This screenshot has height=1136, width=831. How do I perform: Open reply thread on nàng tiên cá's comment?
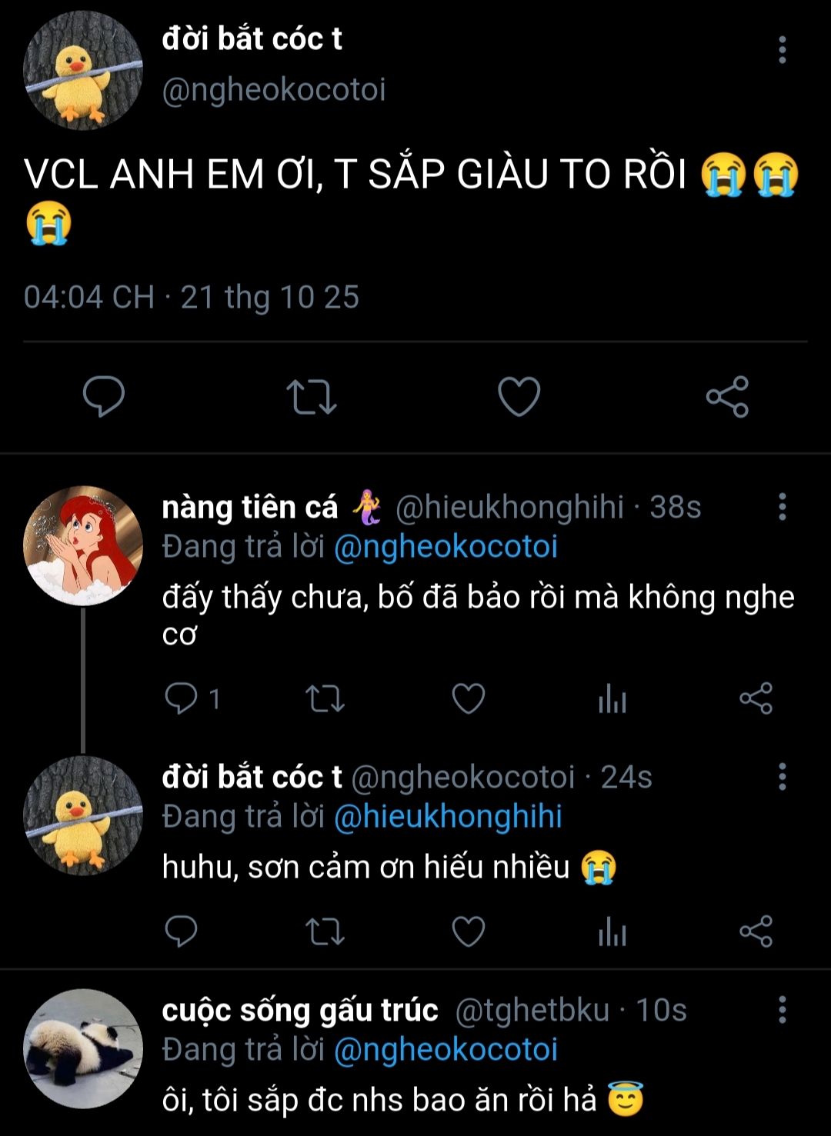(x=182, y=698)
